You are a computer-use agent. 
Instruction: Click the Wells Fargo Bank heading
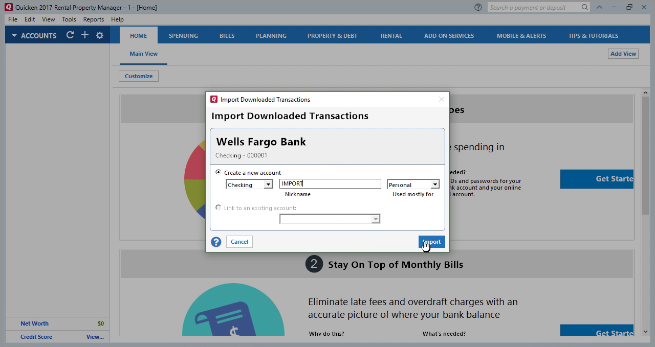(261, 142)
